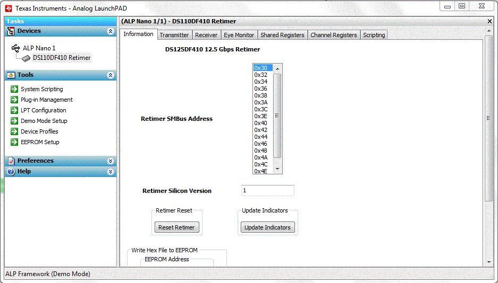The width and height of the screenshot is (498, 283).
Task: Select SMBus address 0x36
Action: [263, 89]
